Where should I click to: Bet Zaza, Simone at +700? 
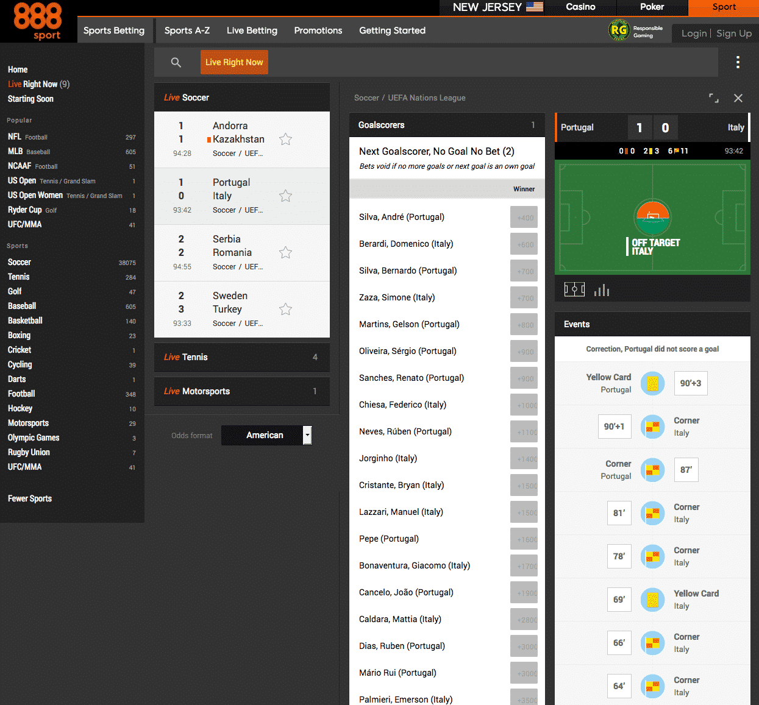(524, 298)
